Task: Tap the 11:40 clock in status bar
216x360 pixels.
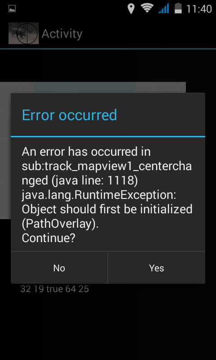Action: click(199, 9)
